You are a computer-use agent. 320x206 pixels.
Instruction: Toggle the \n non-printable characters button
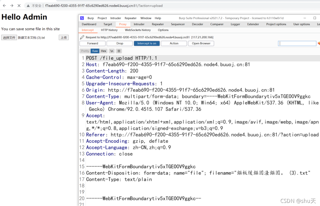[x=112, y=51]
